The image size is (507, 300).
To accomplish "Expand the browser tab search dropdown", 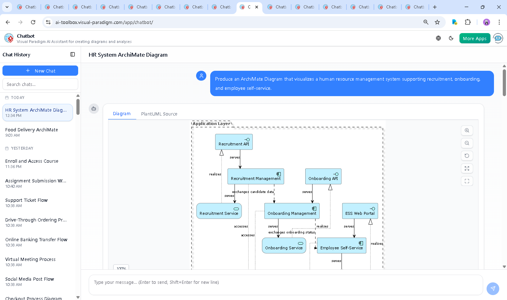I will [7, 7].
